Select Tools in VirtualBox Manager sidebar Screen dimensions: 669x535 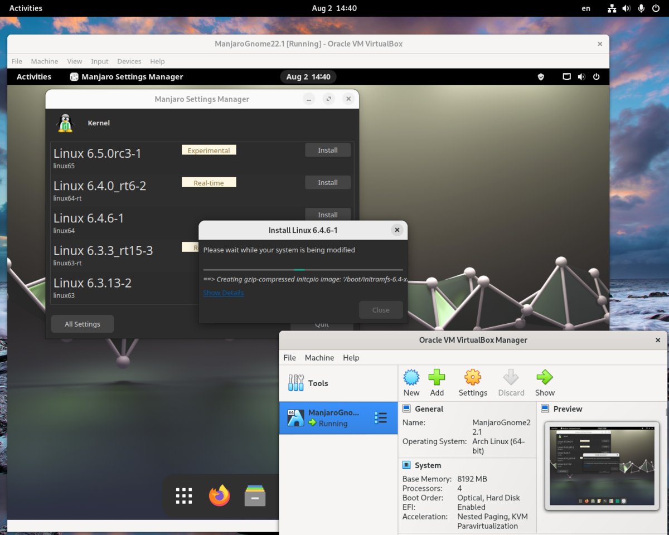[x=338, y=383]
